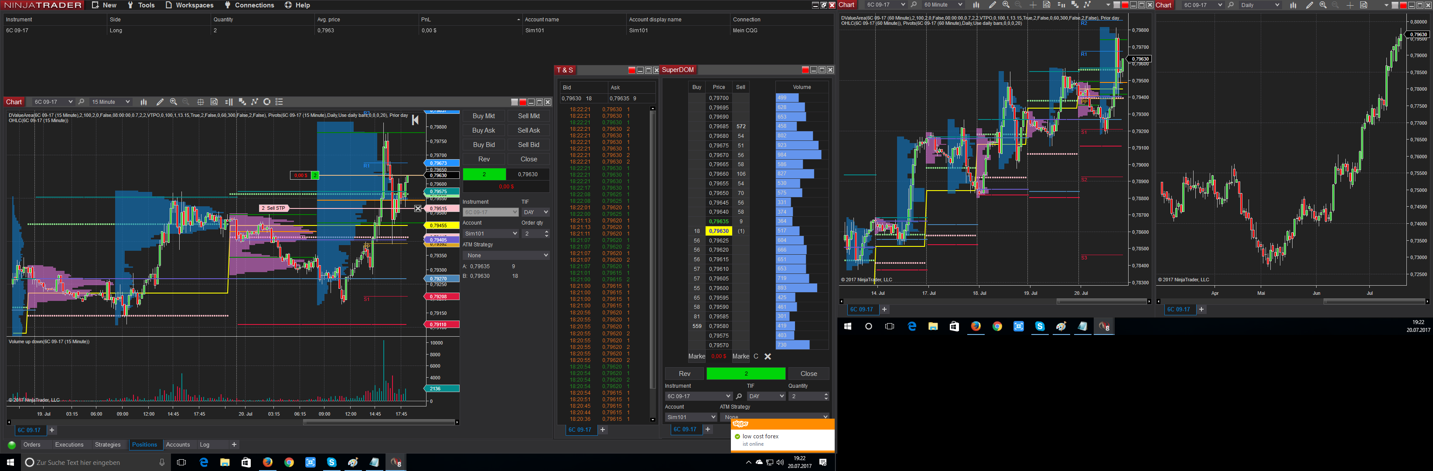
Task: Open the Tools menu
Action: click(x=141, y=5)
